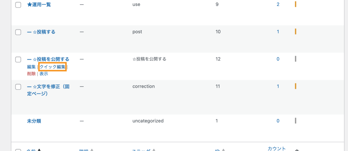Screen dimensions: 348x151
Task: Click the red 削除 delete link
Action: [31, 74]
